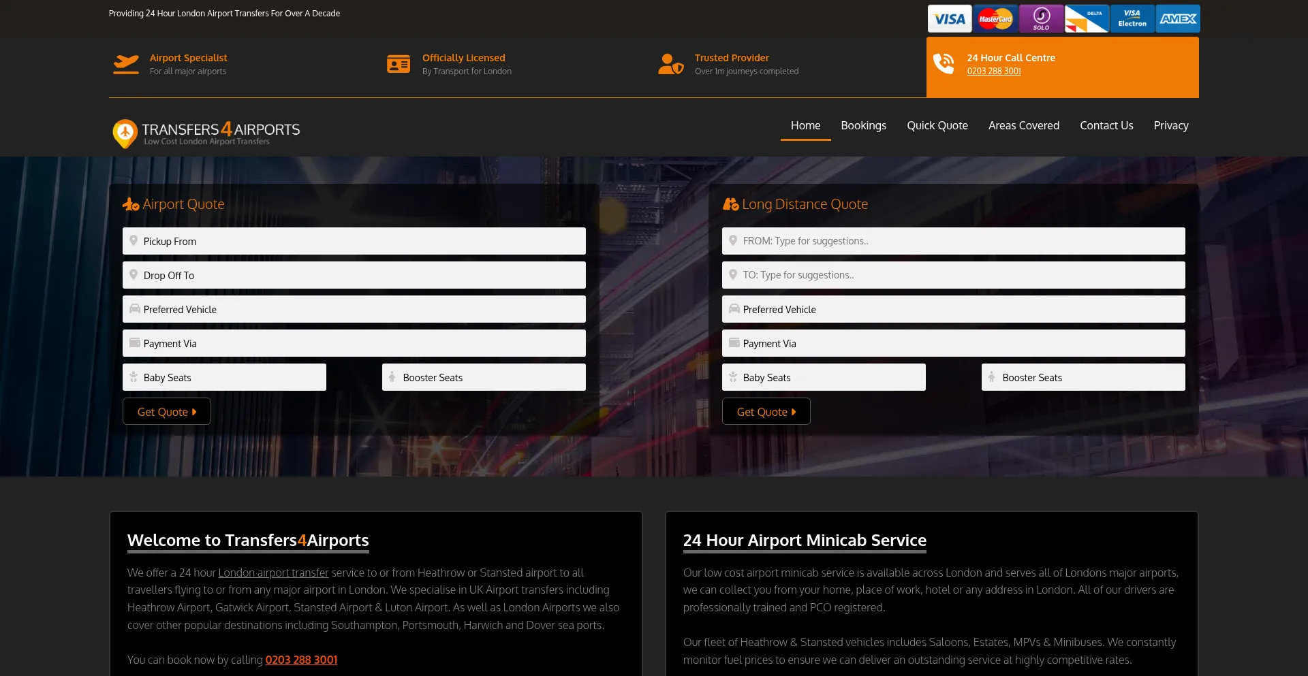Click the Officially Licensed badge icon
Screen dimensions: 1308x676
399,63
